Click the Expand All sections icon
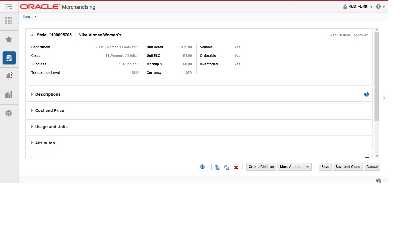The width and height of the screenshot is (414, 225). pyautogui.click(x=217, y=167)
